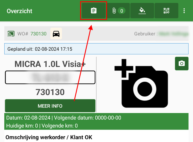The image size is (193, 142).
Task: Click the Gebruiker user name
Action: coord(173,34)
